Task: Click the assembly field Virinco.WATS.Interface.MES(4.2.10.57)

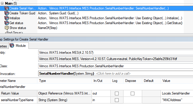Action: pyautogui.click(x=115, y=53)
